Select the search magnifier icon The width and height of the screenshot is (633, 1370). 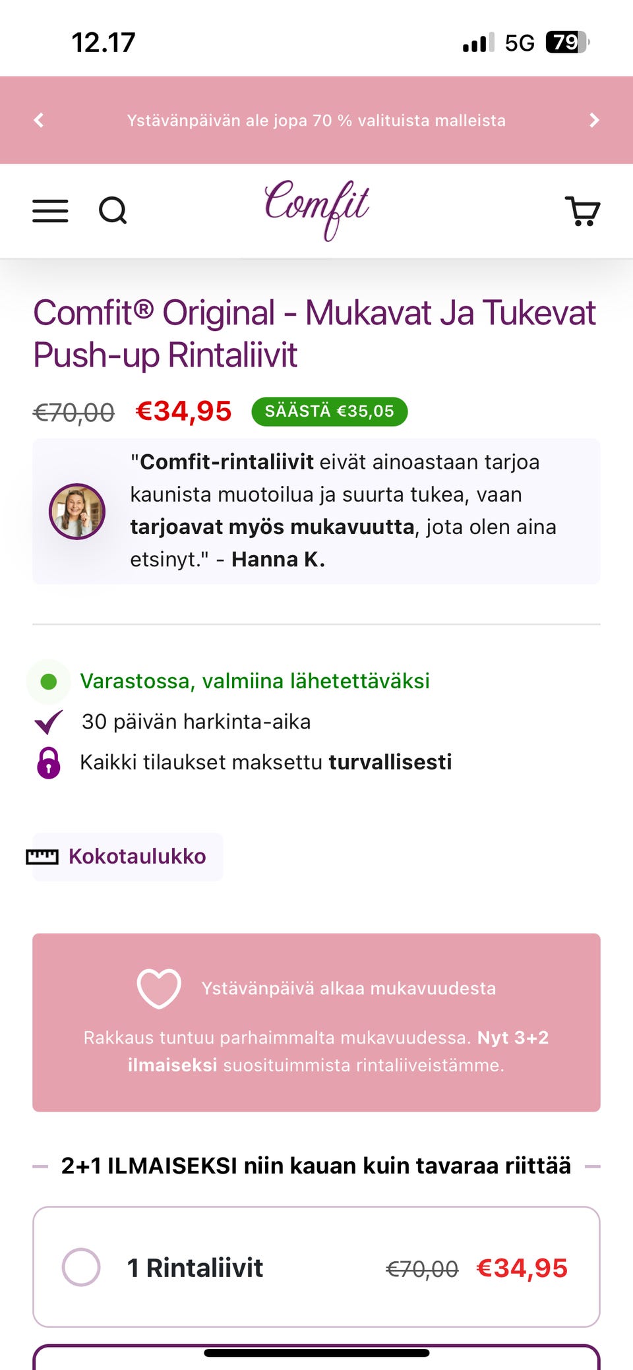click(113, 210)
